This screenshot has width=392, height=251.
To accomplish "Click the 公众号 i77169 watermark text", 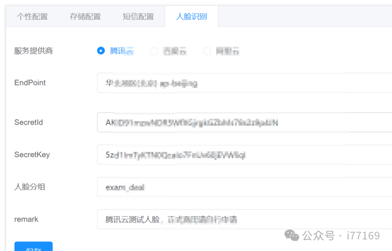I will (x=341, y=235).
